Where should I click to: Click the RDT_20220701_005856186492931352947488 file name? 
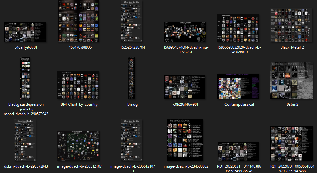coord(292,169)
